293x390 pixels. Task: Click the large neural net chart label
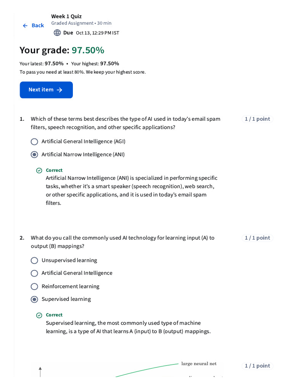[199, 364]
